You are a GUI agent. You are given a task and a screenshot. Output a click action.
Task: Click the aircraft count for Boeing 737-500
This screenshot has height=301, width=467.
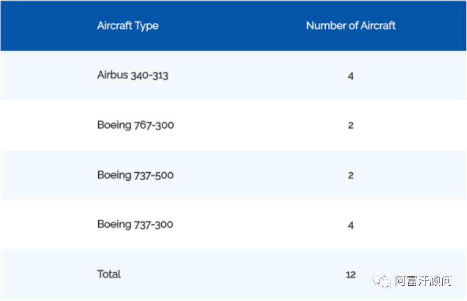(350, 175)
